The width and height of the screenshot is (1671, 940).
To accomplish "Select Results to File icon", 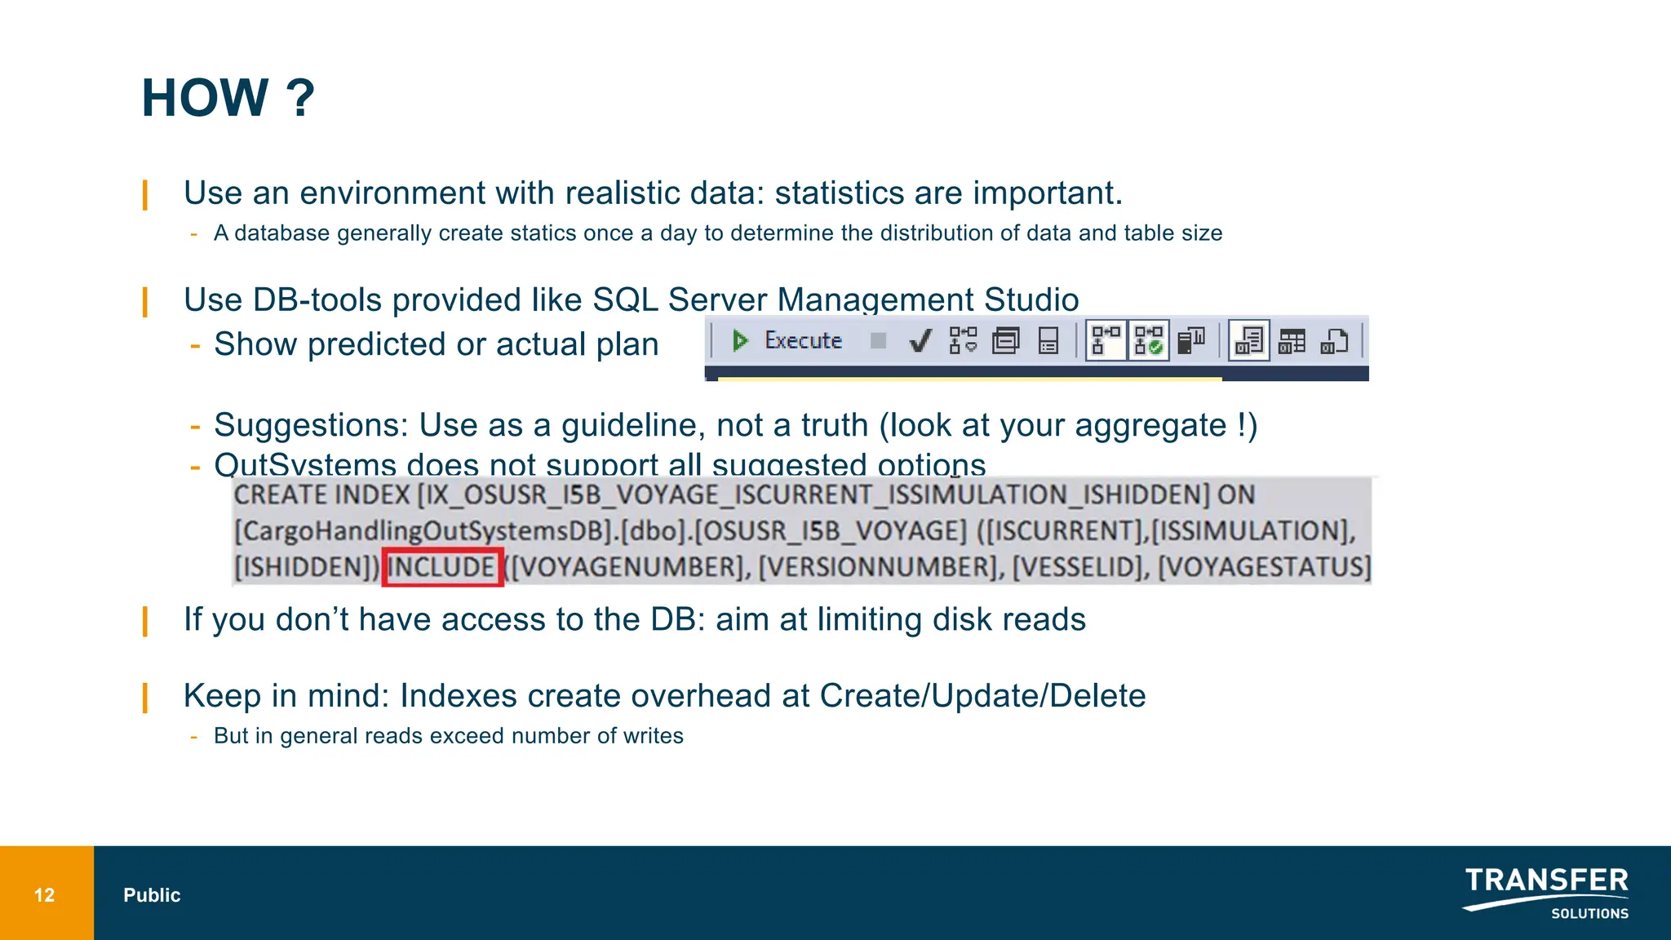I will click(1334, 340).
